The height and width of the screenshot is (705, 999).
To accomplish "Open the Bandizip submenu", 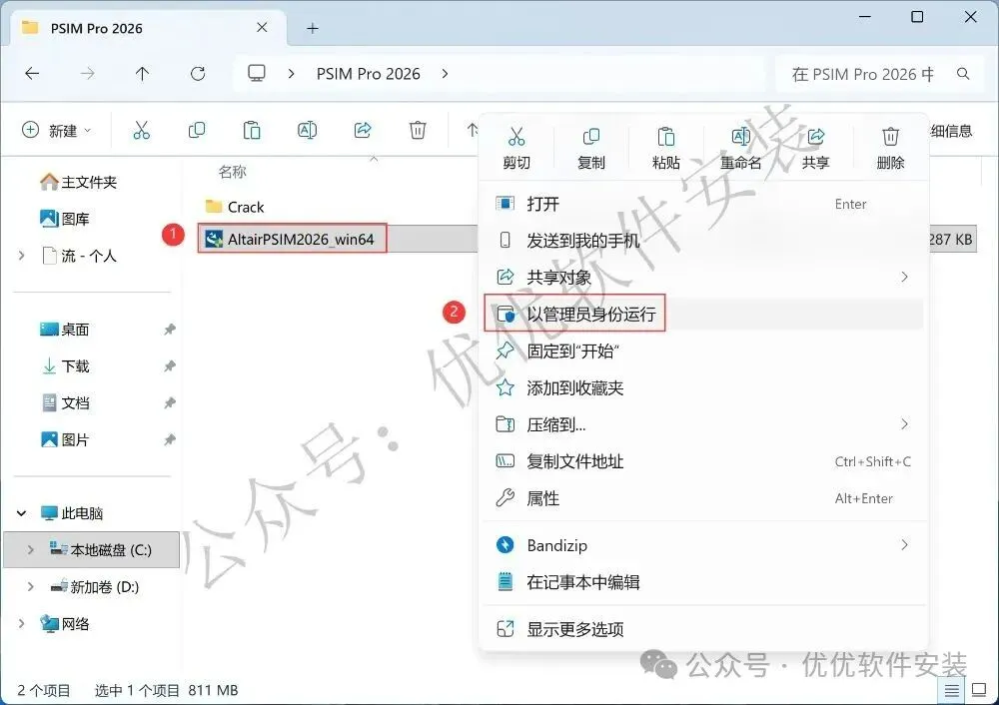I will click(704, 545).
